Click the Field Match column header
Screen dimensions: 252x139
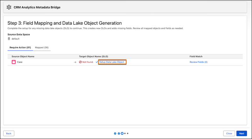196,56
